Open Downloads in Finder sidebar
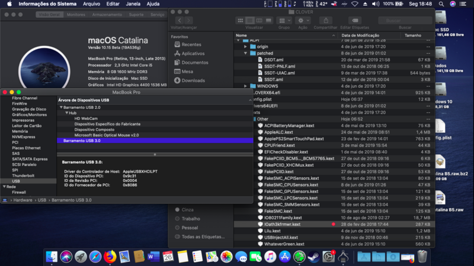474x266 pixels. click(x=190, y=80)
